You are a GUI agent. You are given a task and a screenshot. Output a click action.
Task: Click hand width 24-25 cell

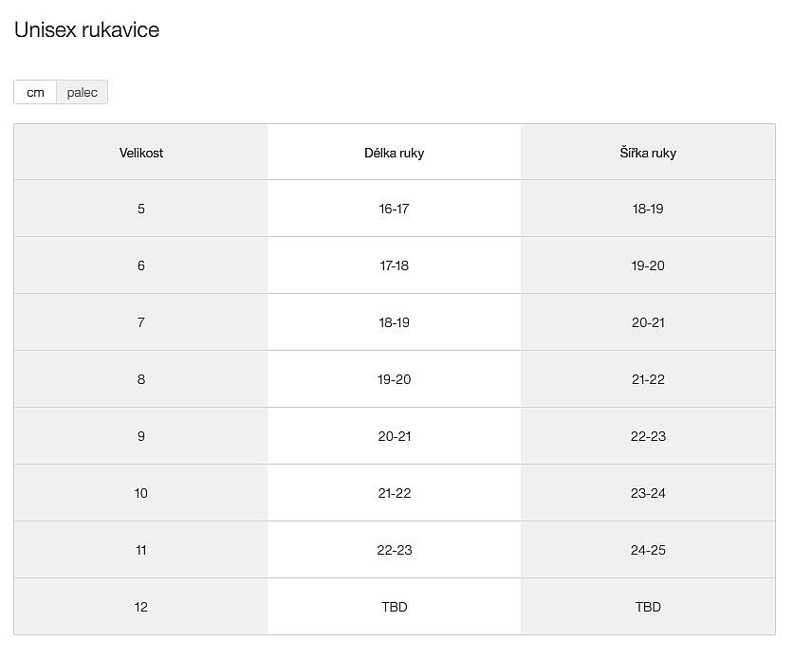pos(648,550)
